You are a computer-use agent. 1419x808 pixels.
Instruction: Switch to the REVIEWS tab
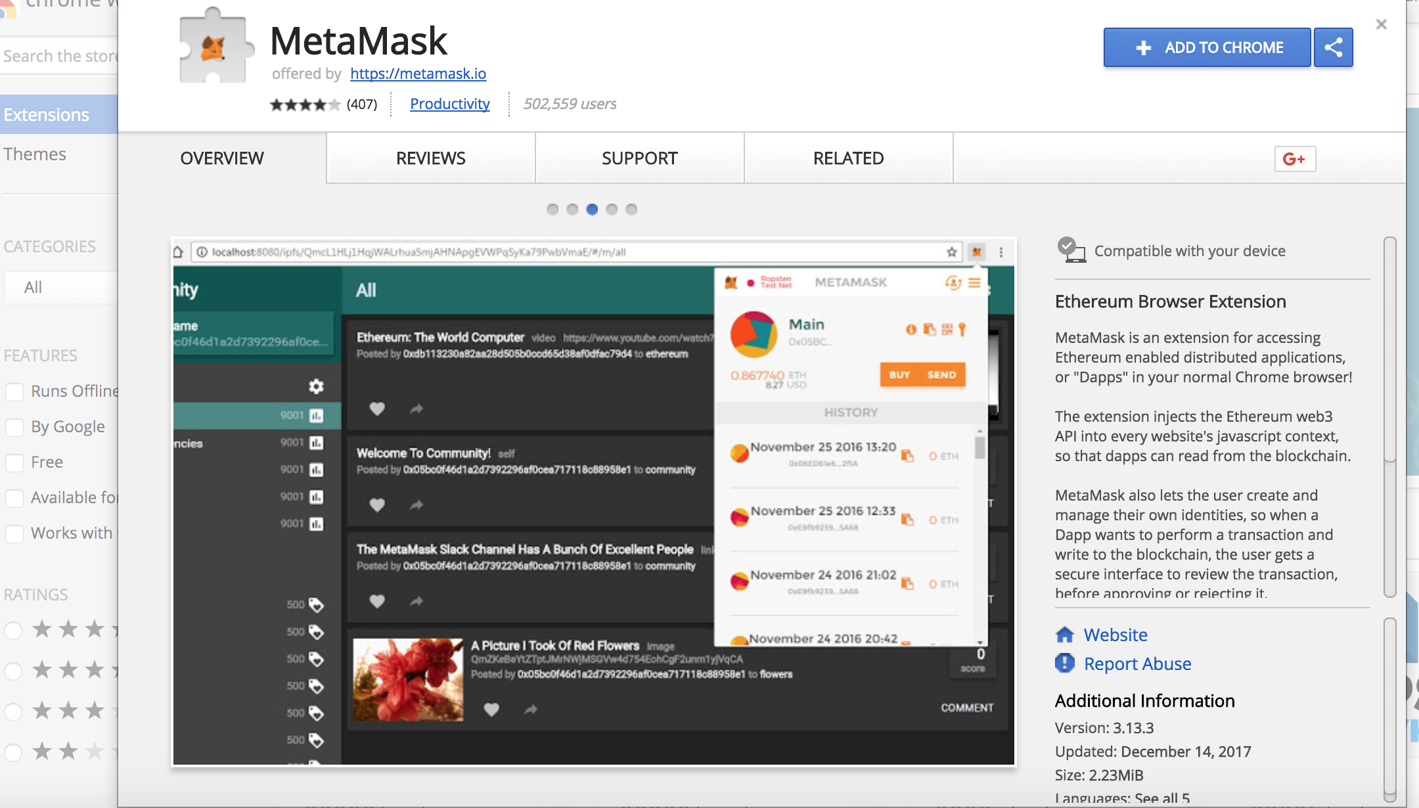[430, 157]
